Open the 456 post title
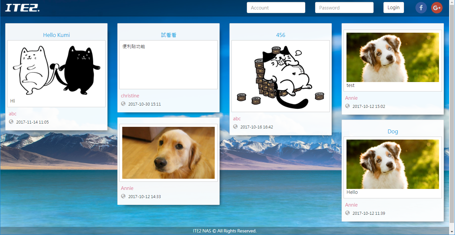The image size is (455, 235). coord(281,35)
